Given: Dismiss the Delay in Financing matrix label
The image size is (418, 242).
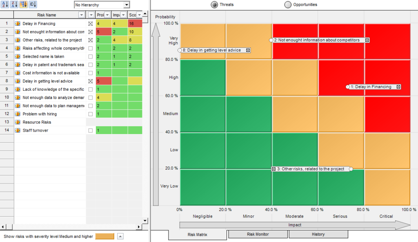Looking at the screenshot, I should [398, 87].
